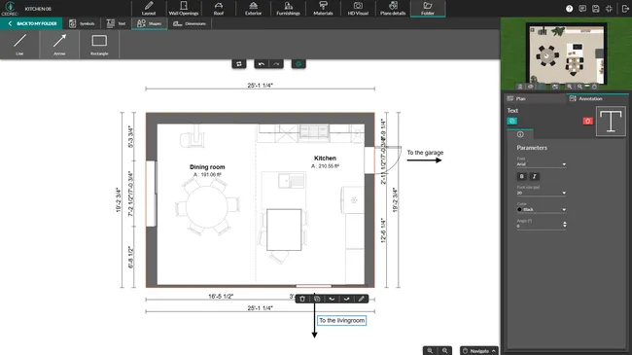632x355 pixels.
Task: Duplicate annotation with floating copy icon
Action: click(317, 299)
